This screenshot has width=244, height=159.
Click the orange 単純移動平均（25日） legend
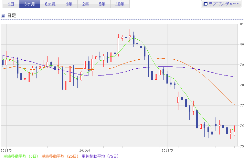click(60, 156)
